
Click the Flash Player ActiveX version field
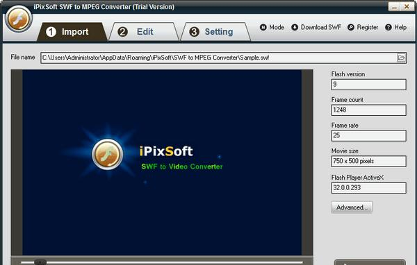pos(368,188)
